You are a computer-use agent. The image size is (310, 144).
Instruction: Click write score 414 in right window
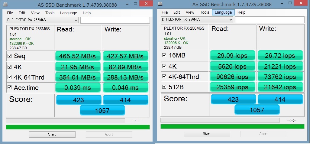280,99
